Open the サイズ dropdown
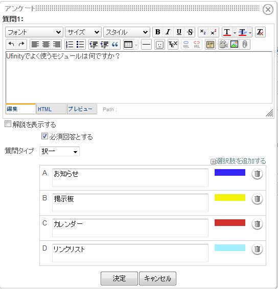Viewport: 278px width, 289px height. click(x=83, y=32)
